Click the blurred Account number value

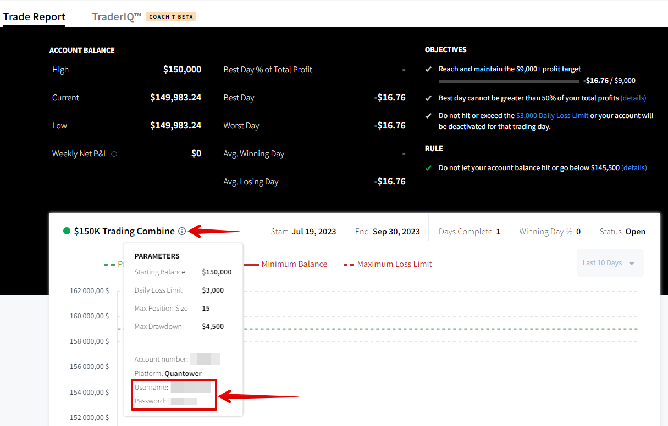point(205,360)
